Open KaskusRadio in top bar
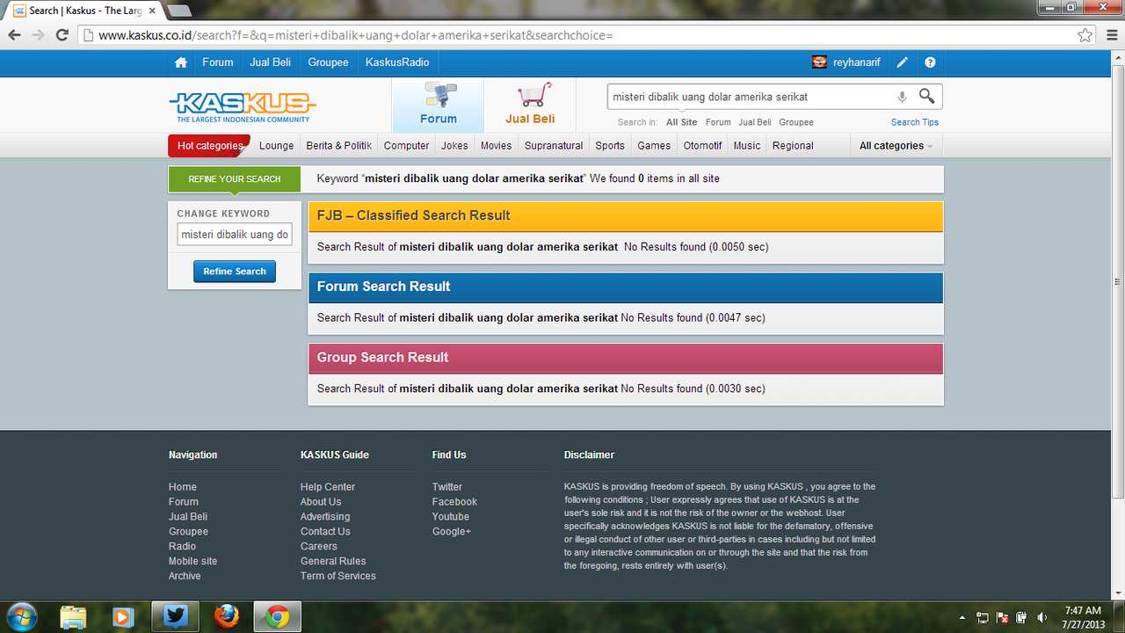Image resolution: width=1125 pixels, height=633 pixels. click(x=397, y=62)
